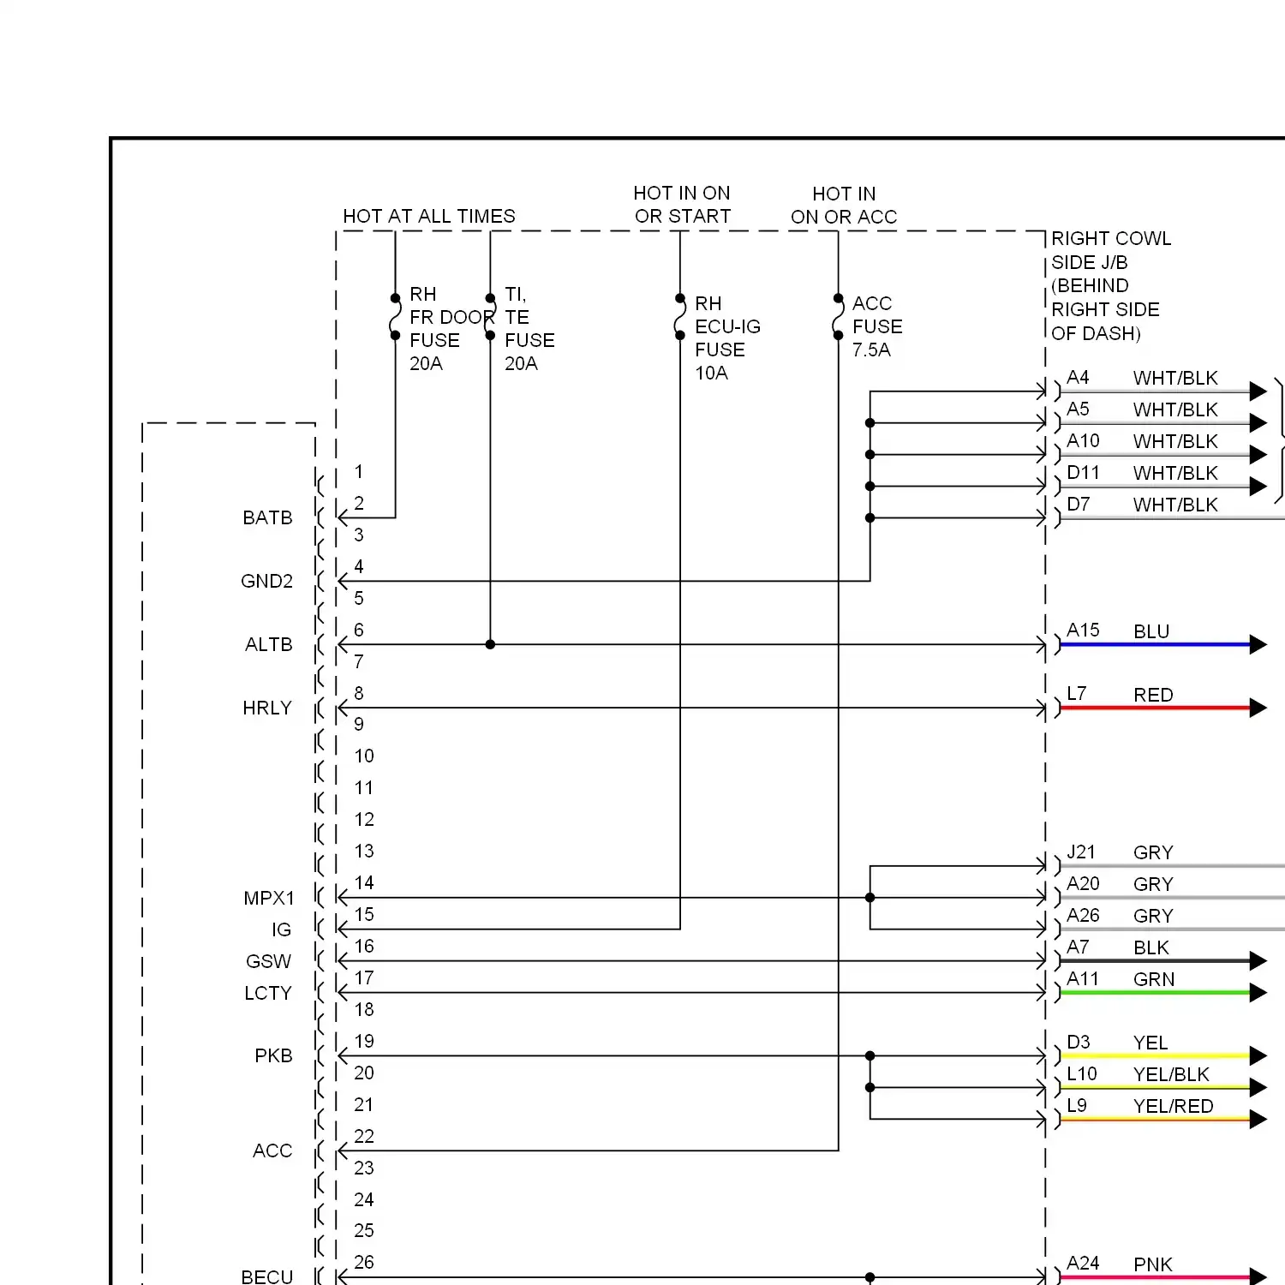Viewport: 1285px width, 1285px height.
Task: Click the L10 YEL/BLK wire label
Action: coord(1138,1074)
